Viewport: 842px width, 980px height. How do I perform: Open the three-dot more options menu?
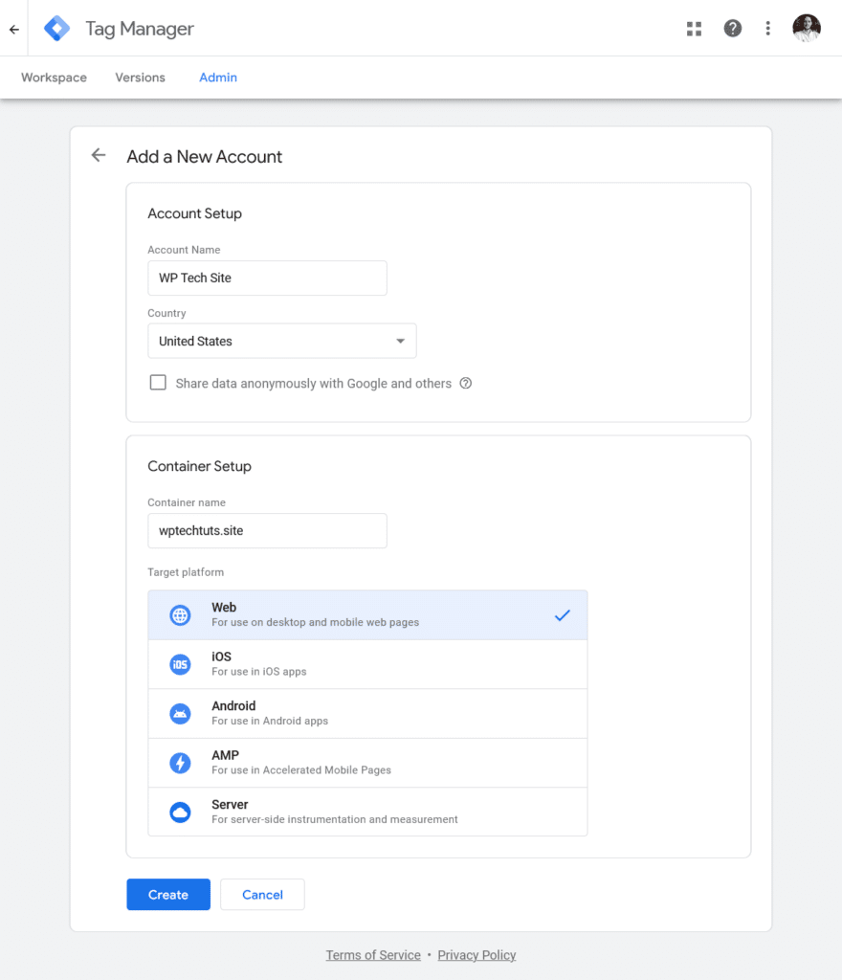point(767,29)
